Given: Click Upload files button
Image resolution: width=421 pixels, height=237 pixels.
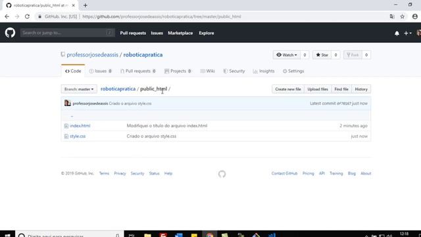Looking at the screenshot, I should pos(318,89).
